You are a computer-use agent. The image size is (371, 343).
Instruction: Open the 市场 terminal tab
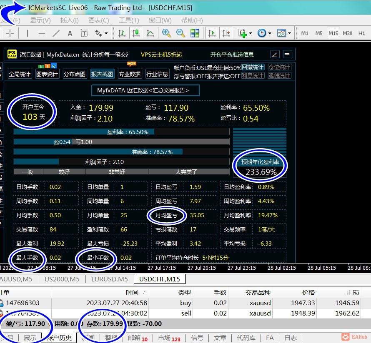coord(169,338)
